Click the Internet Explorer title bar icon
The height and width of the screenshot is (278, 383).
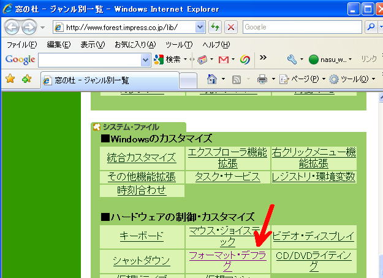(x=7, y=9)
